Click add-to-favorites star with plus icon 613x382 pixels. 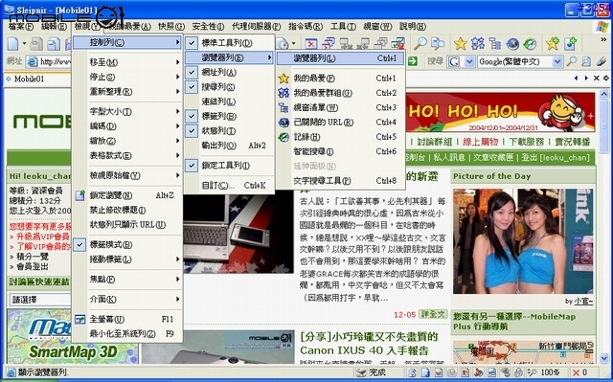pos(553,43)
